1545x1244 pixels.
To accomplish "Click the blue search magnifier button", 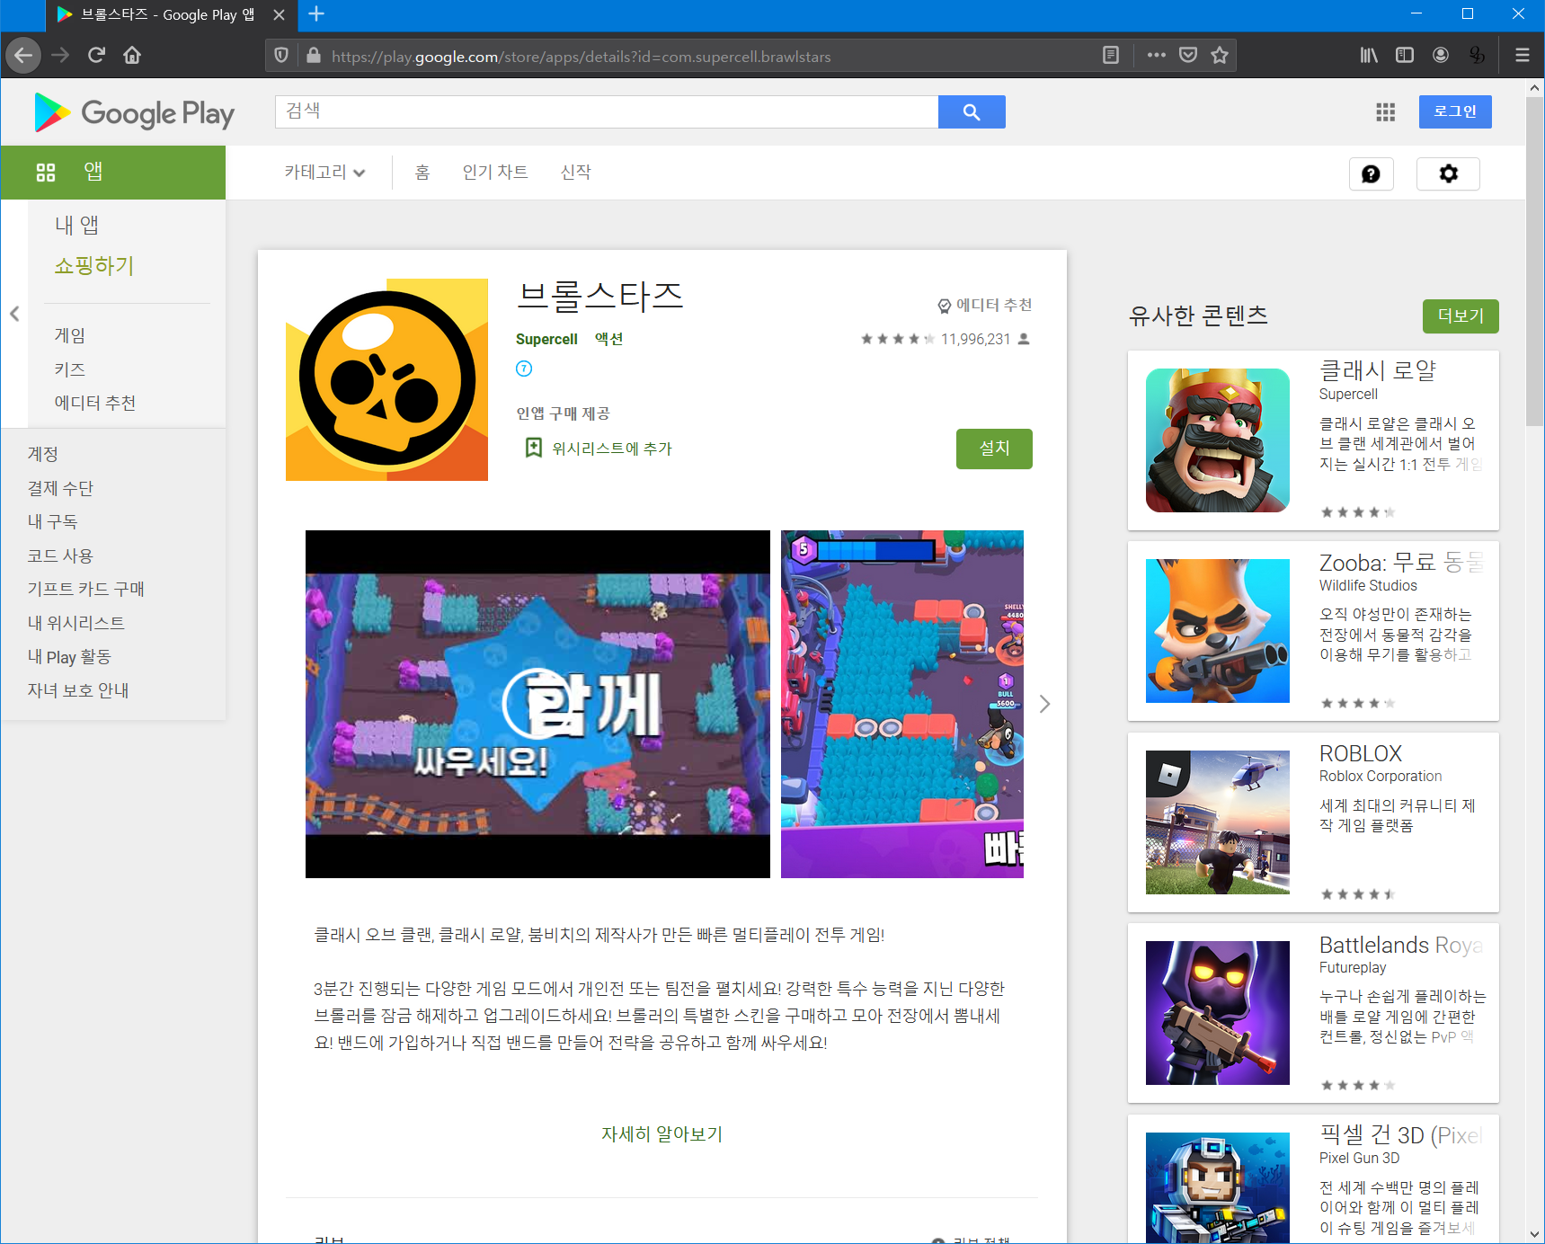I will point(972,111).
